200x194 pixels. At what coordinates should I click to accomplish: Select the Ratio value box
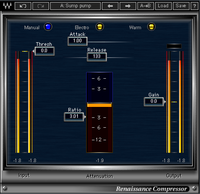tap(74, 117)
